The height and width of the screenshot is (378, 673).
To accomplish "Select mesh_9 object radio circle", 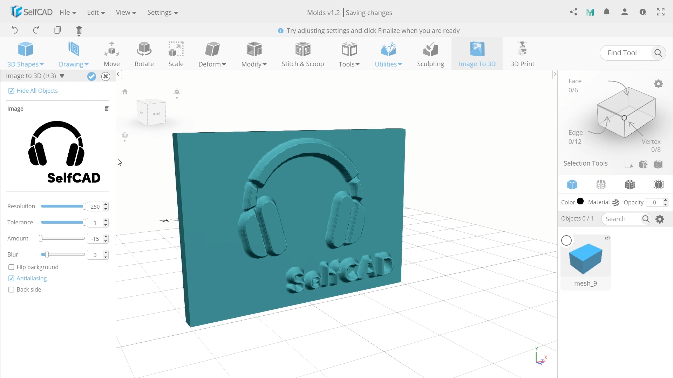I will (x=566, y=241).
